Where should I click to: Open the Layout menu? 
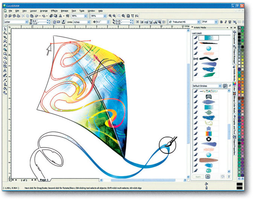click(x=33, y=11)
